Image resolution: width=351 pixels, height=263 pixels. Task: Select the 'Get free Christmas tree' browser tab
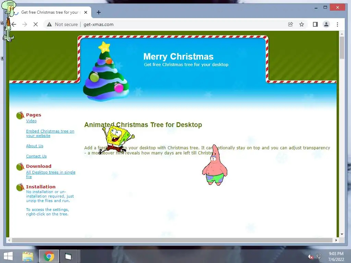pos(50,12)
